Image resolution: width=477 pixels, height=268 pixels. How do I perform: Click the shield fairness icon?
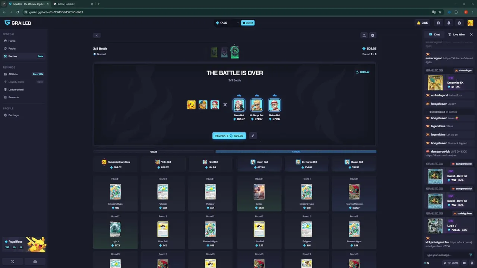pyautogui.click(x=373, y=35)
